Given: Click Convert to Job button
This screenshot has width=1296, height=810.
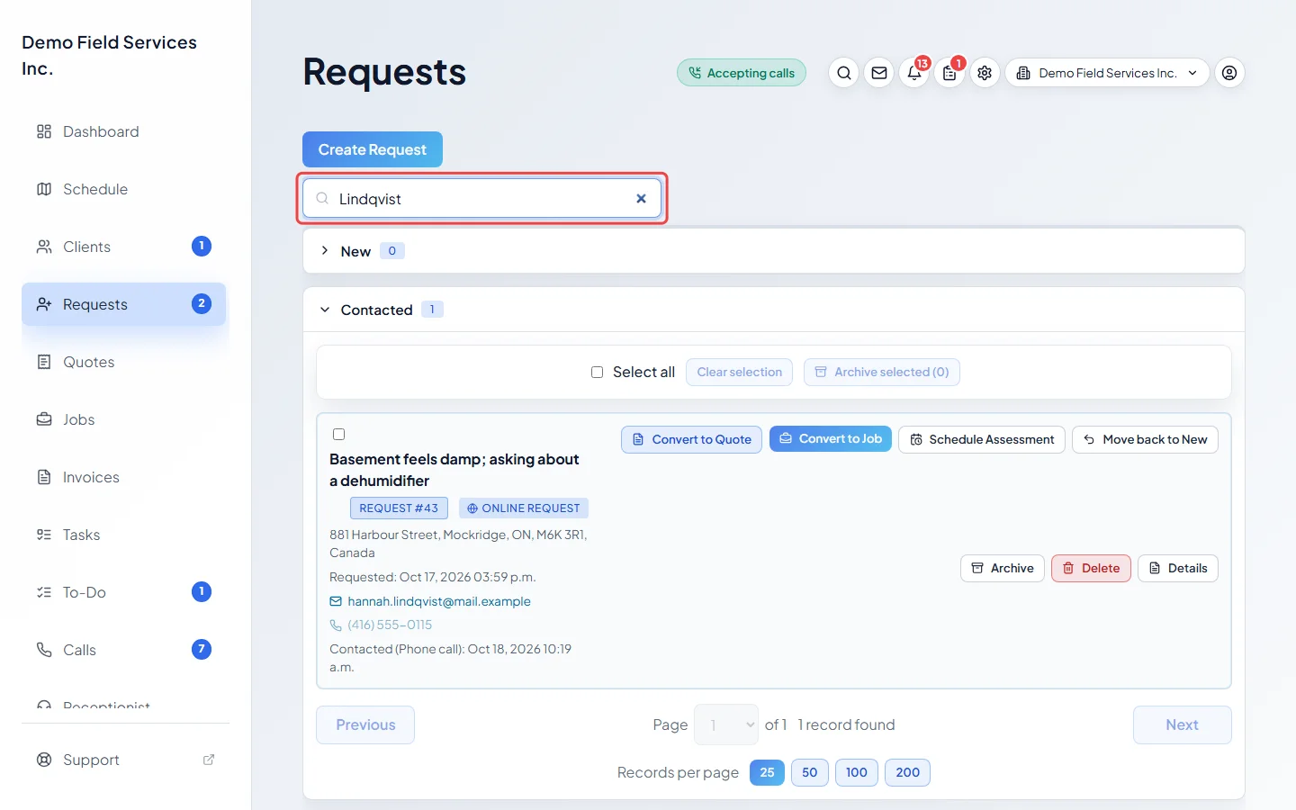Looking at the screenshot, I should (831, 438).
